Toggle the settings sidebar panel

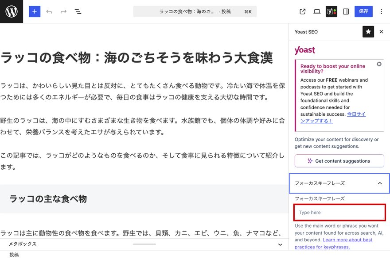click(346, 11)
